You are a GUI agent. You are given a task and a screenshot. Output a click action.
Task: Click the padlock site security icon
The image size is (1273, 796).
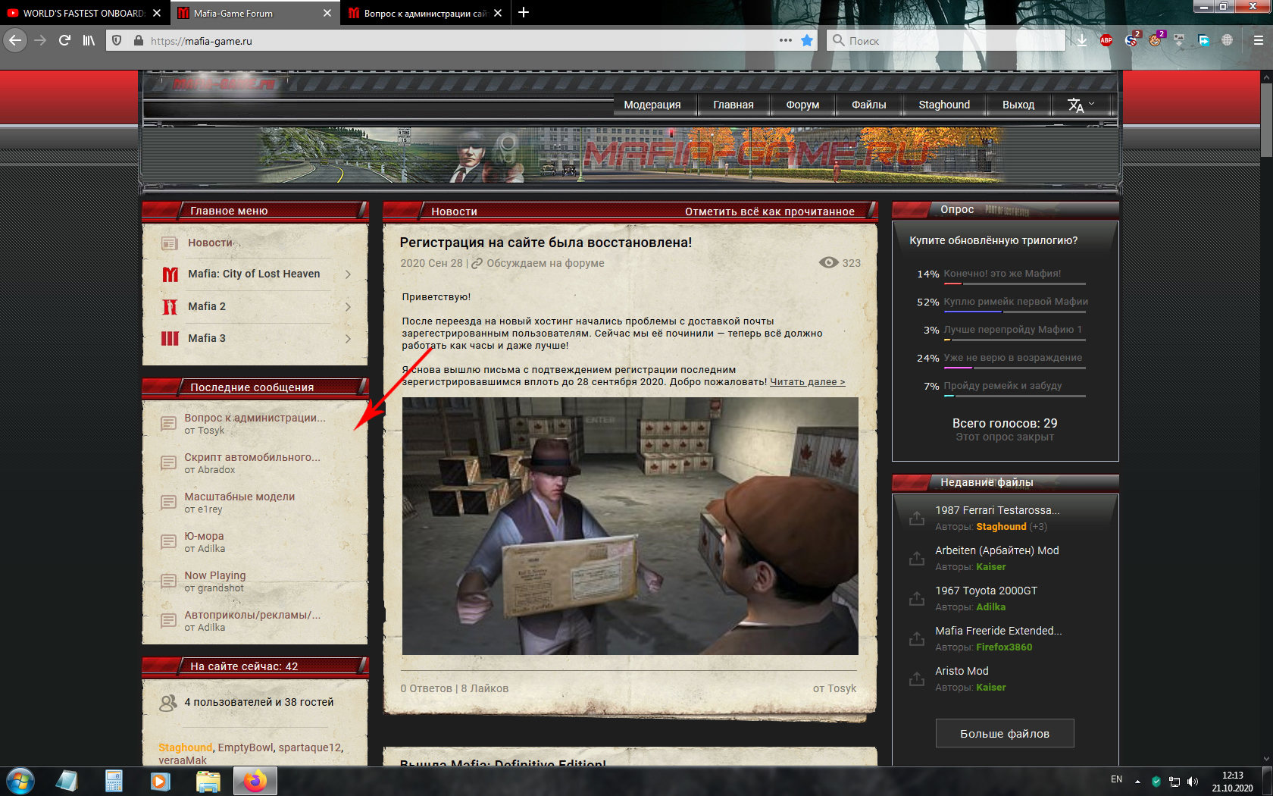click(138, 40)
